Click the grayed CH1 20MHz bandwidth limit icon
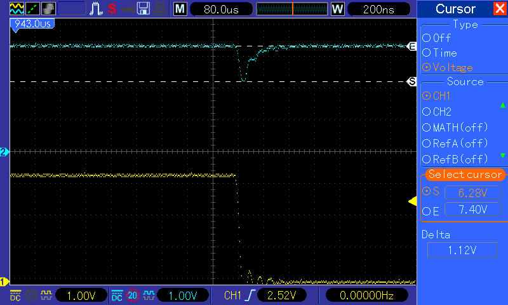The width and height of the screenshot is (508, 305). click(30, 295)
